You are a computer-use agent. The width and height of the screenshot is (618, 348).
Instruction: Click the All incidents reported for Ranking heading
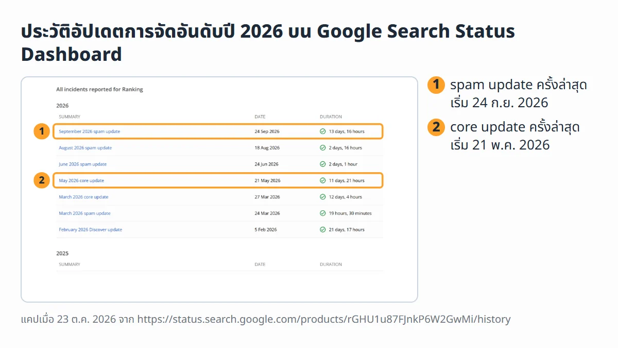99,89
